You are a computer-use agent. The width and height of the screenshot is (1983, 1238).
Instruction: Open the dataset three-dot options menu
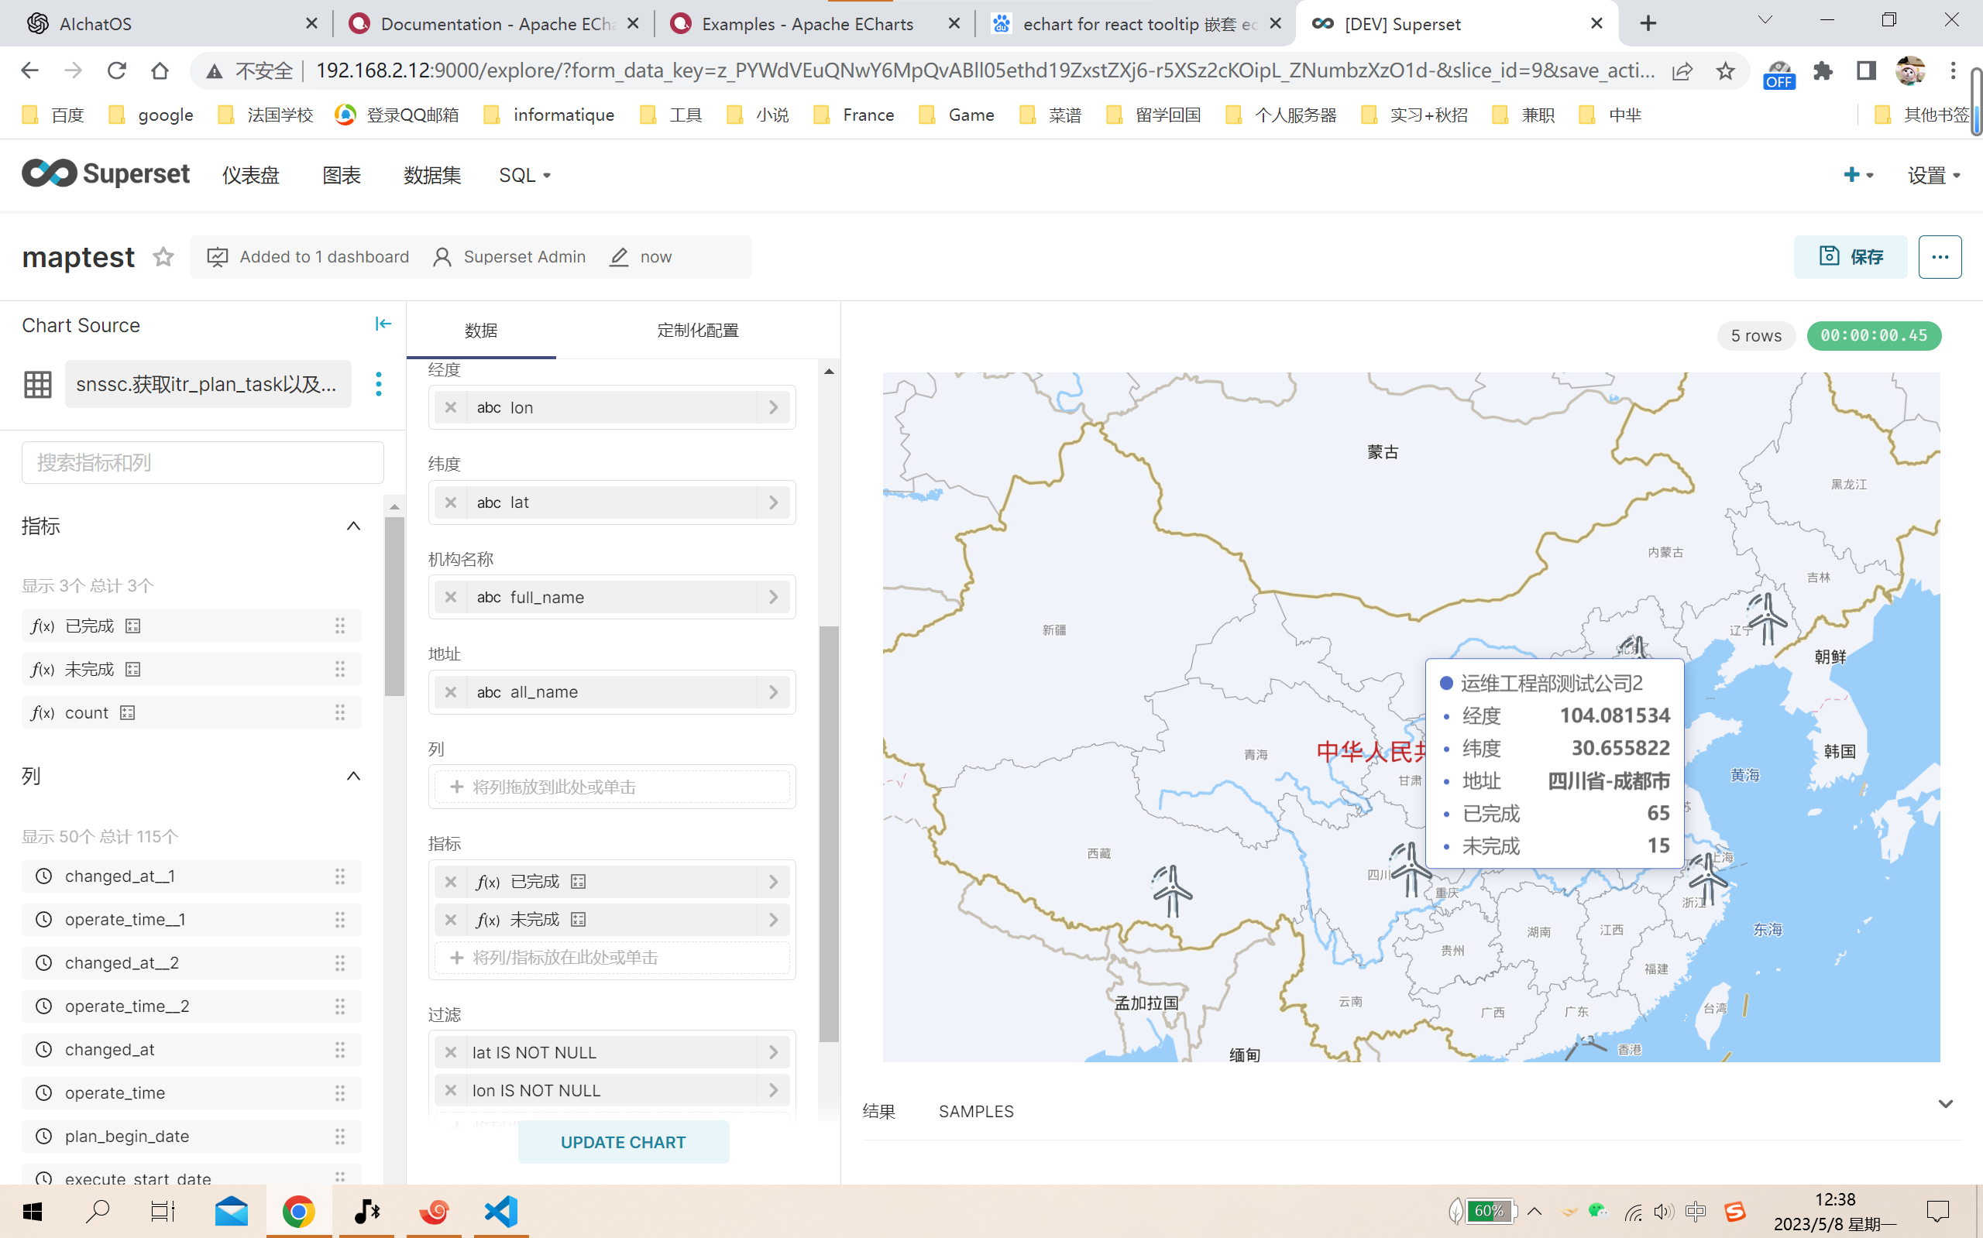point(379,384)
